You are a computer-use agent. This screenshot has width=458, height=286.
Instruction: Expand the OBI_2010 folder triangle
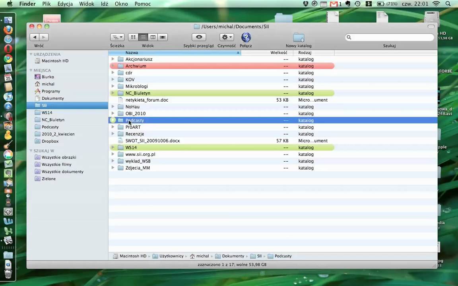pyautogui.click(x=113, y=113)
